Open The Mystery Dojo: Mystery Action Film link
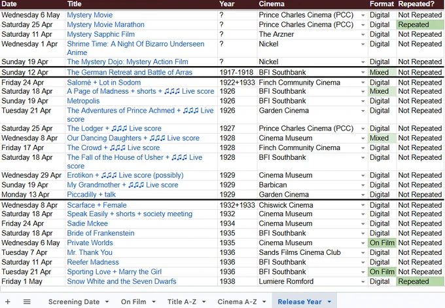The width and height of the screenshot is (445, 308). click(x=128, y=62)
